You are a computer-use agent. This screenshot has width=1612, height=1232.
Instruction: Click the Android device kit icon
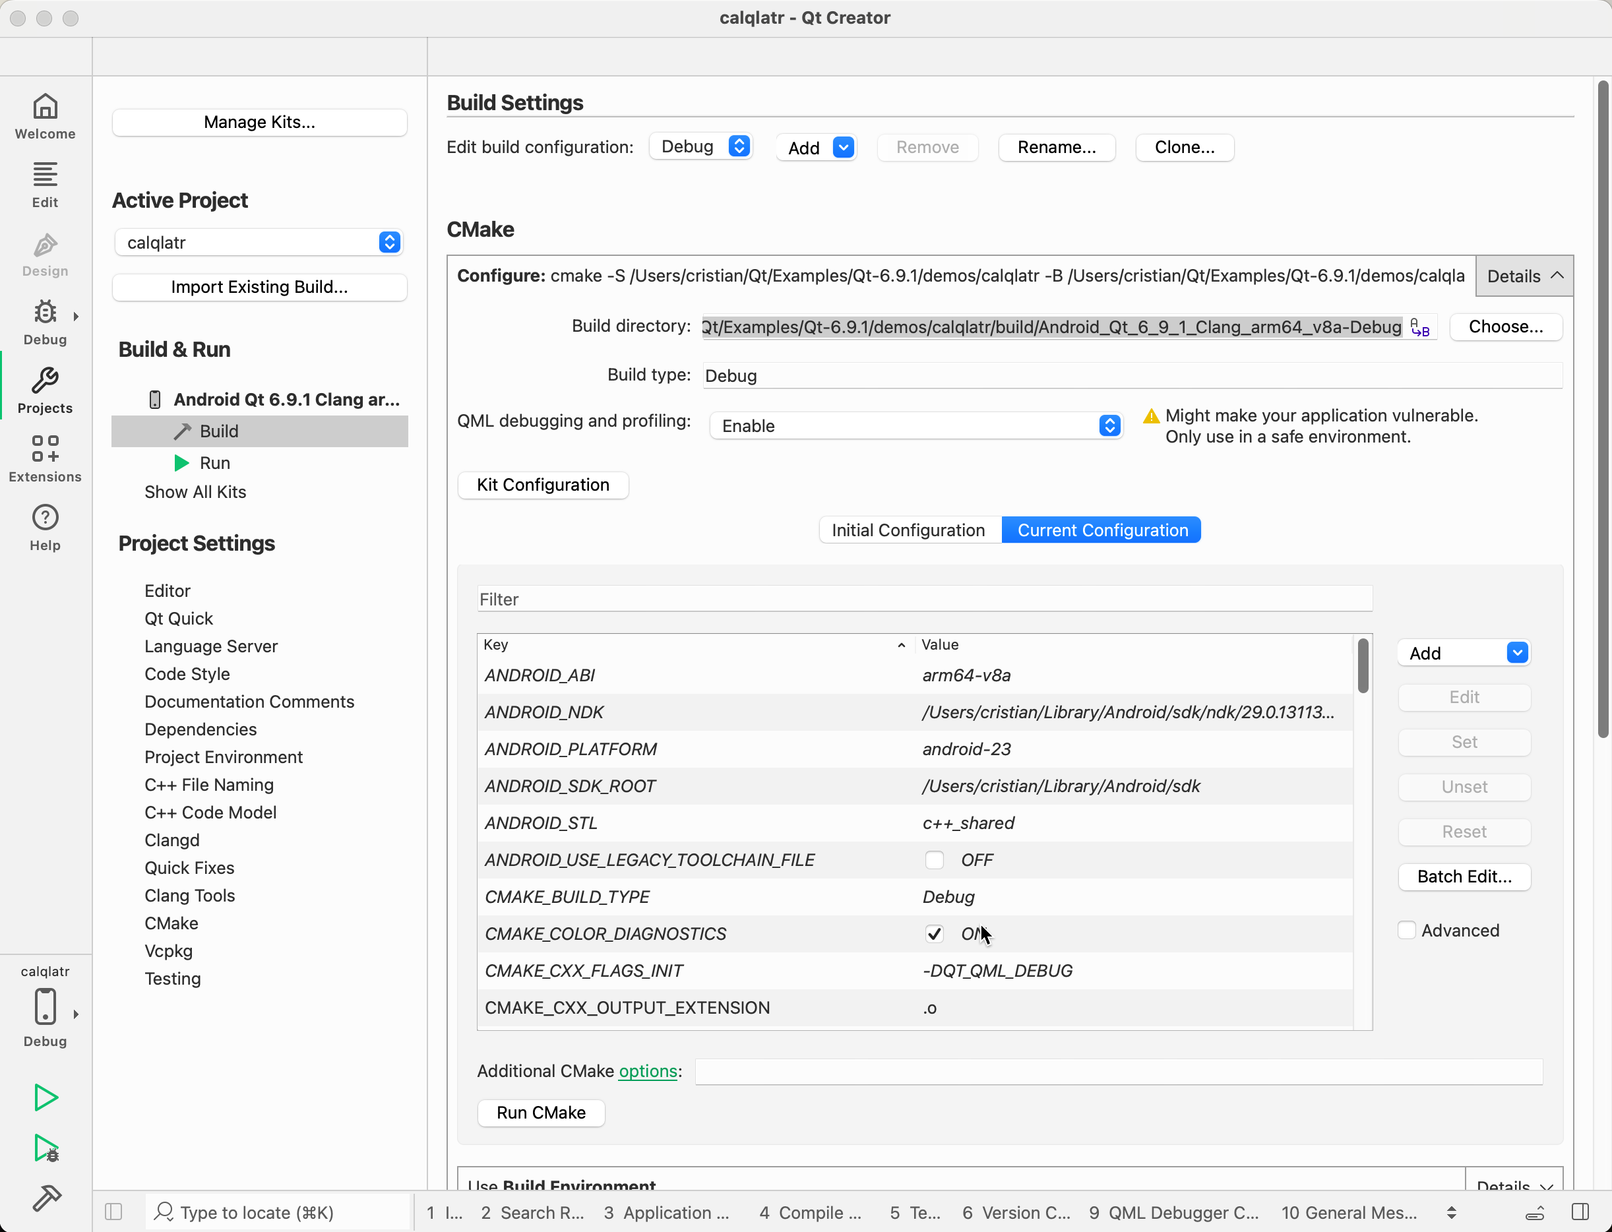[x=154, y=400]
